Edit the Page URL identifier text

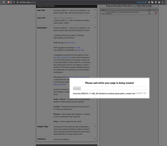(71, 22)
